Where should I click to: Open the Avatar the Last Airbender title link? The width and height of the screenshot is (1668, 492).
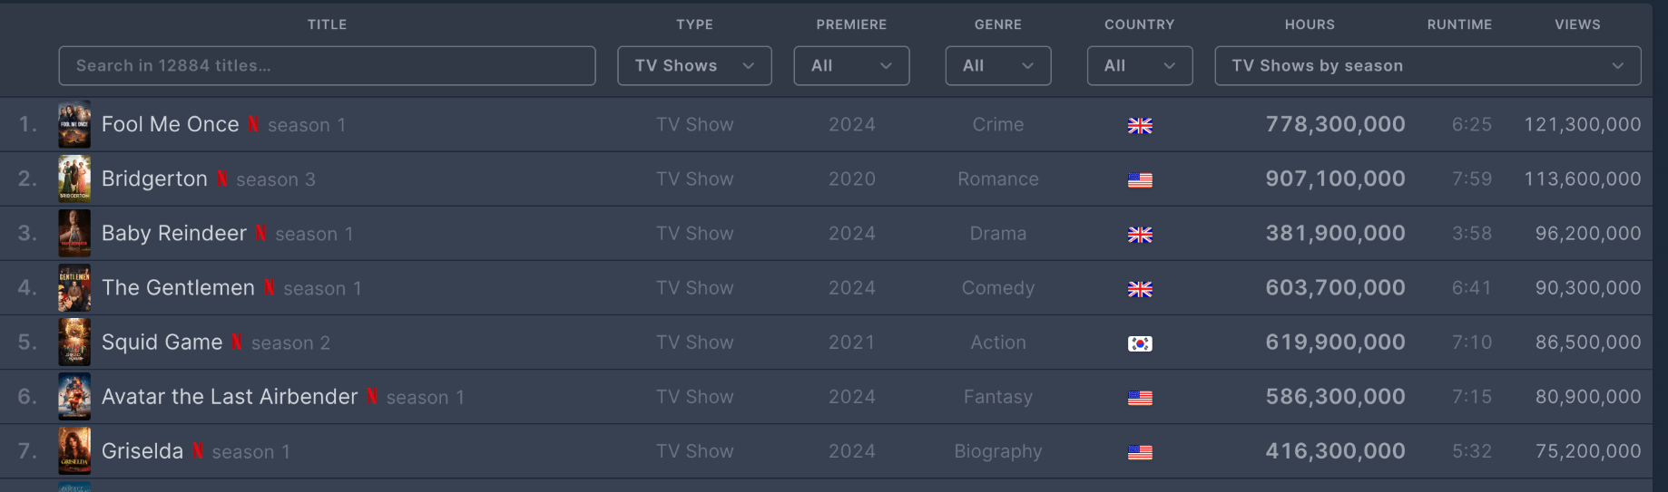230,397
